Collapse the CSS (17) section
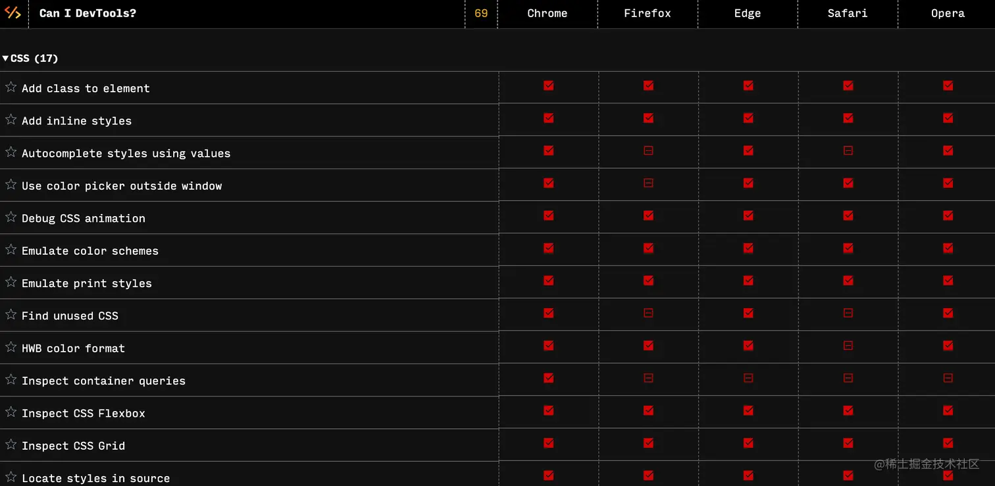The height and width of the screenshot is (486, 995). 30,59
